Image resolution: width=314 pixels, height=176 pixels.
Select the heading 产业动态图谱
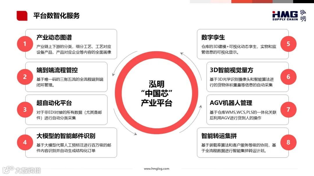click(54, 37)
